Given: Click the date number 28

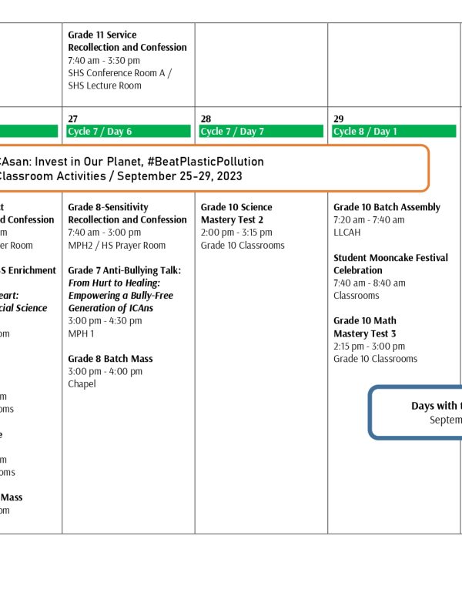Looking at the screenshot, I should [206, 119].
